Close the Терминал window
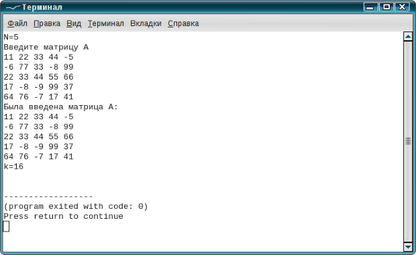 (402, 7)
